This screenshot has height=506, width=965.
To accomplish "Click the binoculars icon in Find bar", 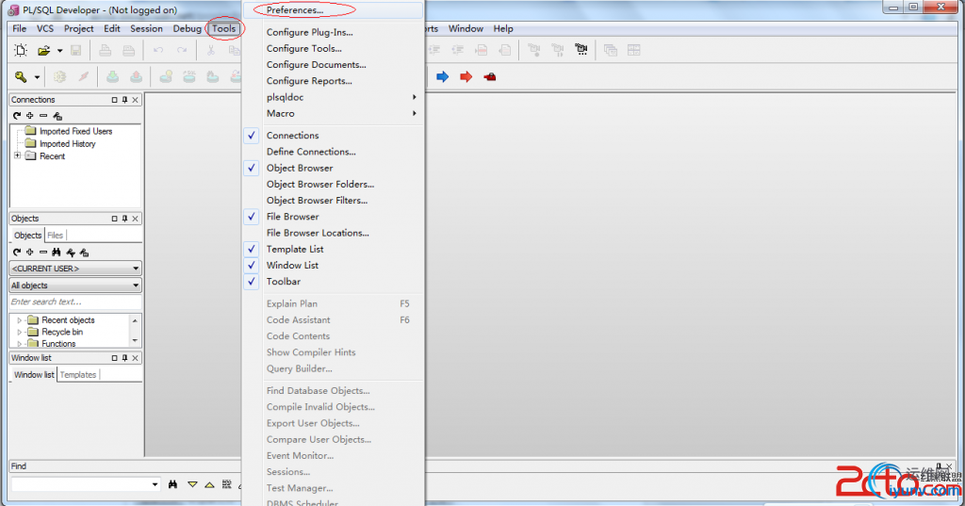I will tap(173, 484).
